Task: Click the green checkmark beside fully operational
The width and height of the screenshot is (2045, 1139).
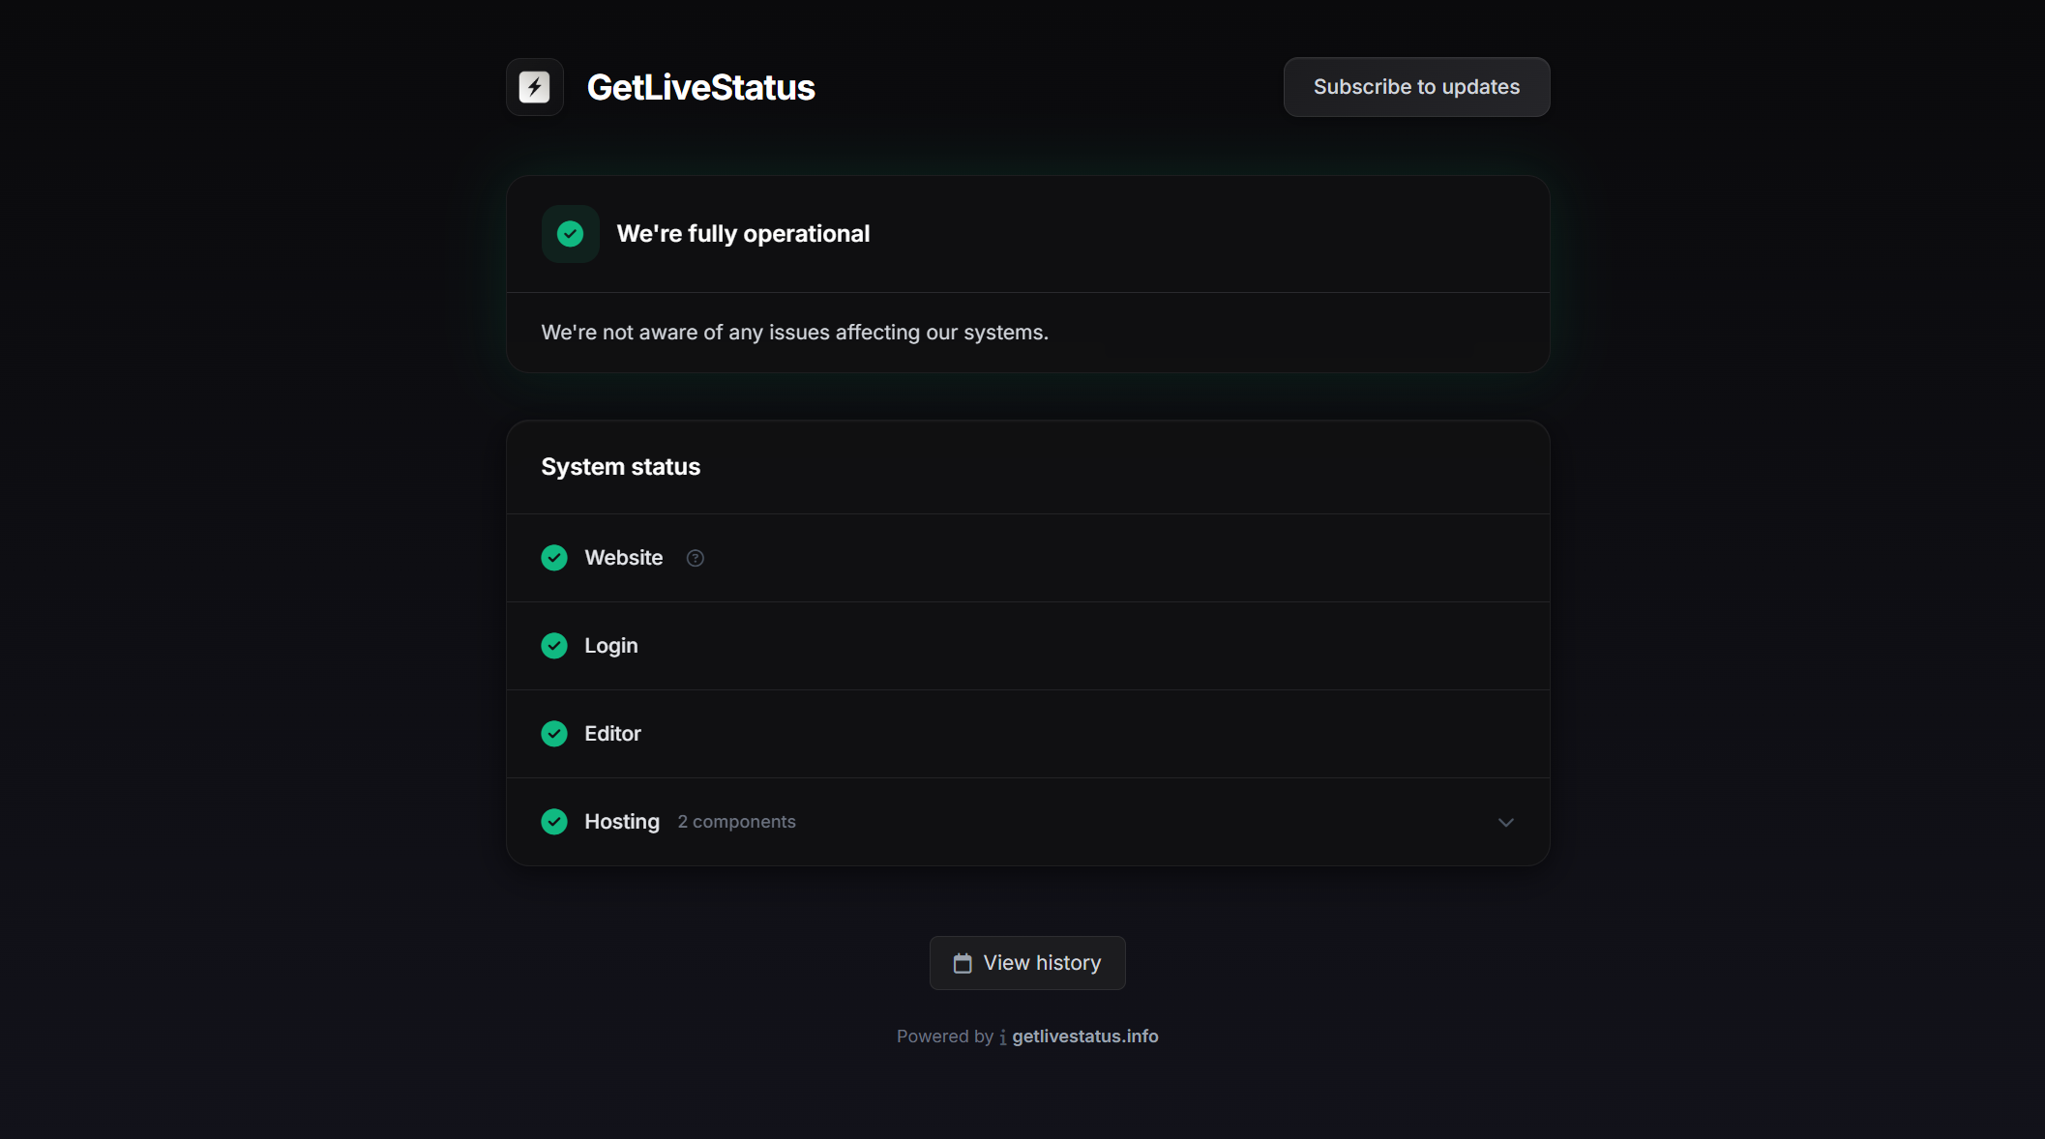Action: click(570, 234)
